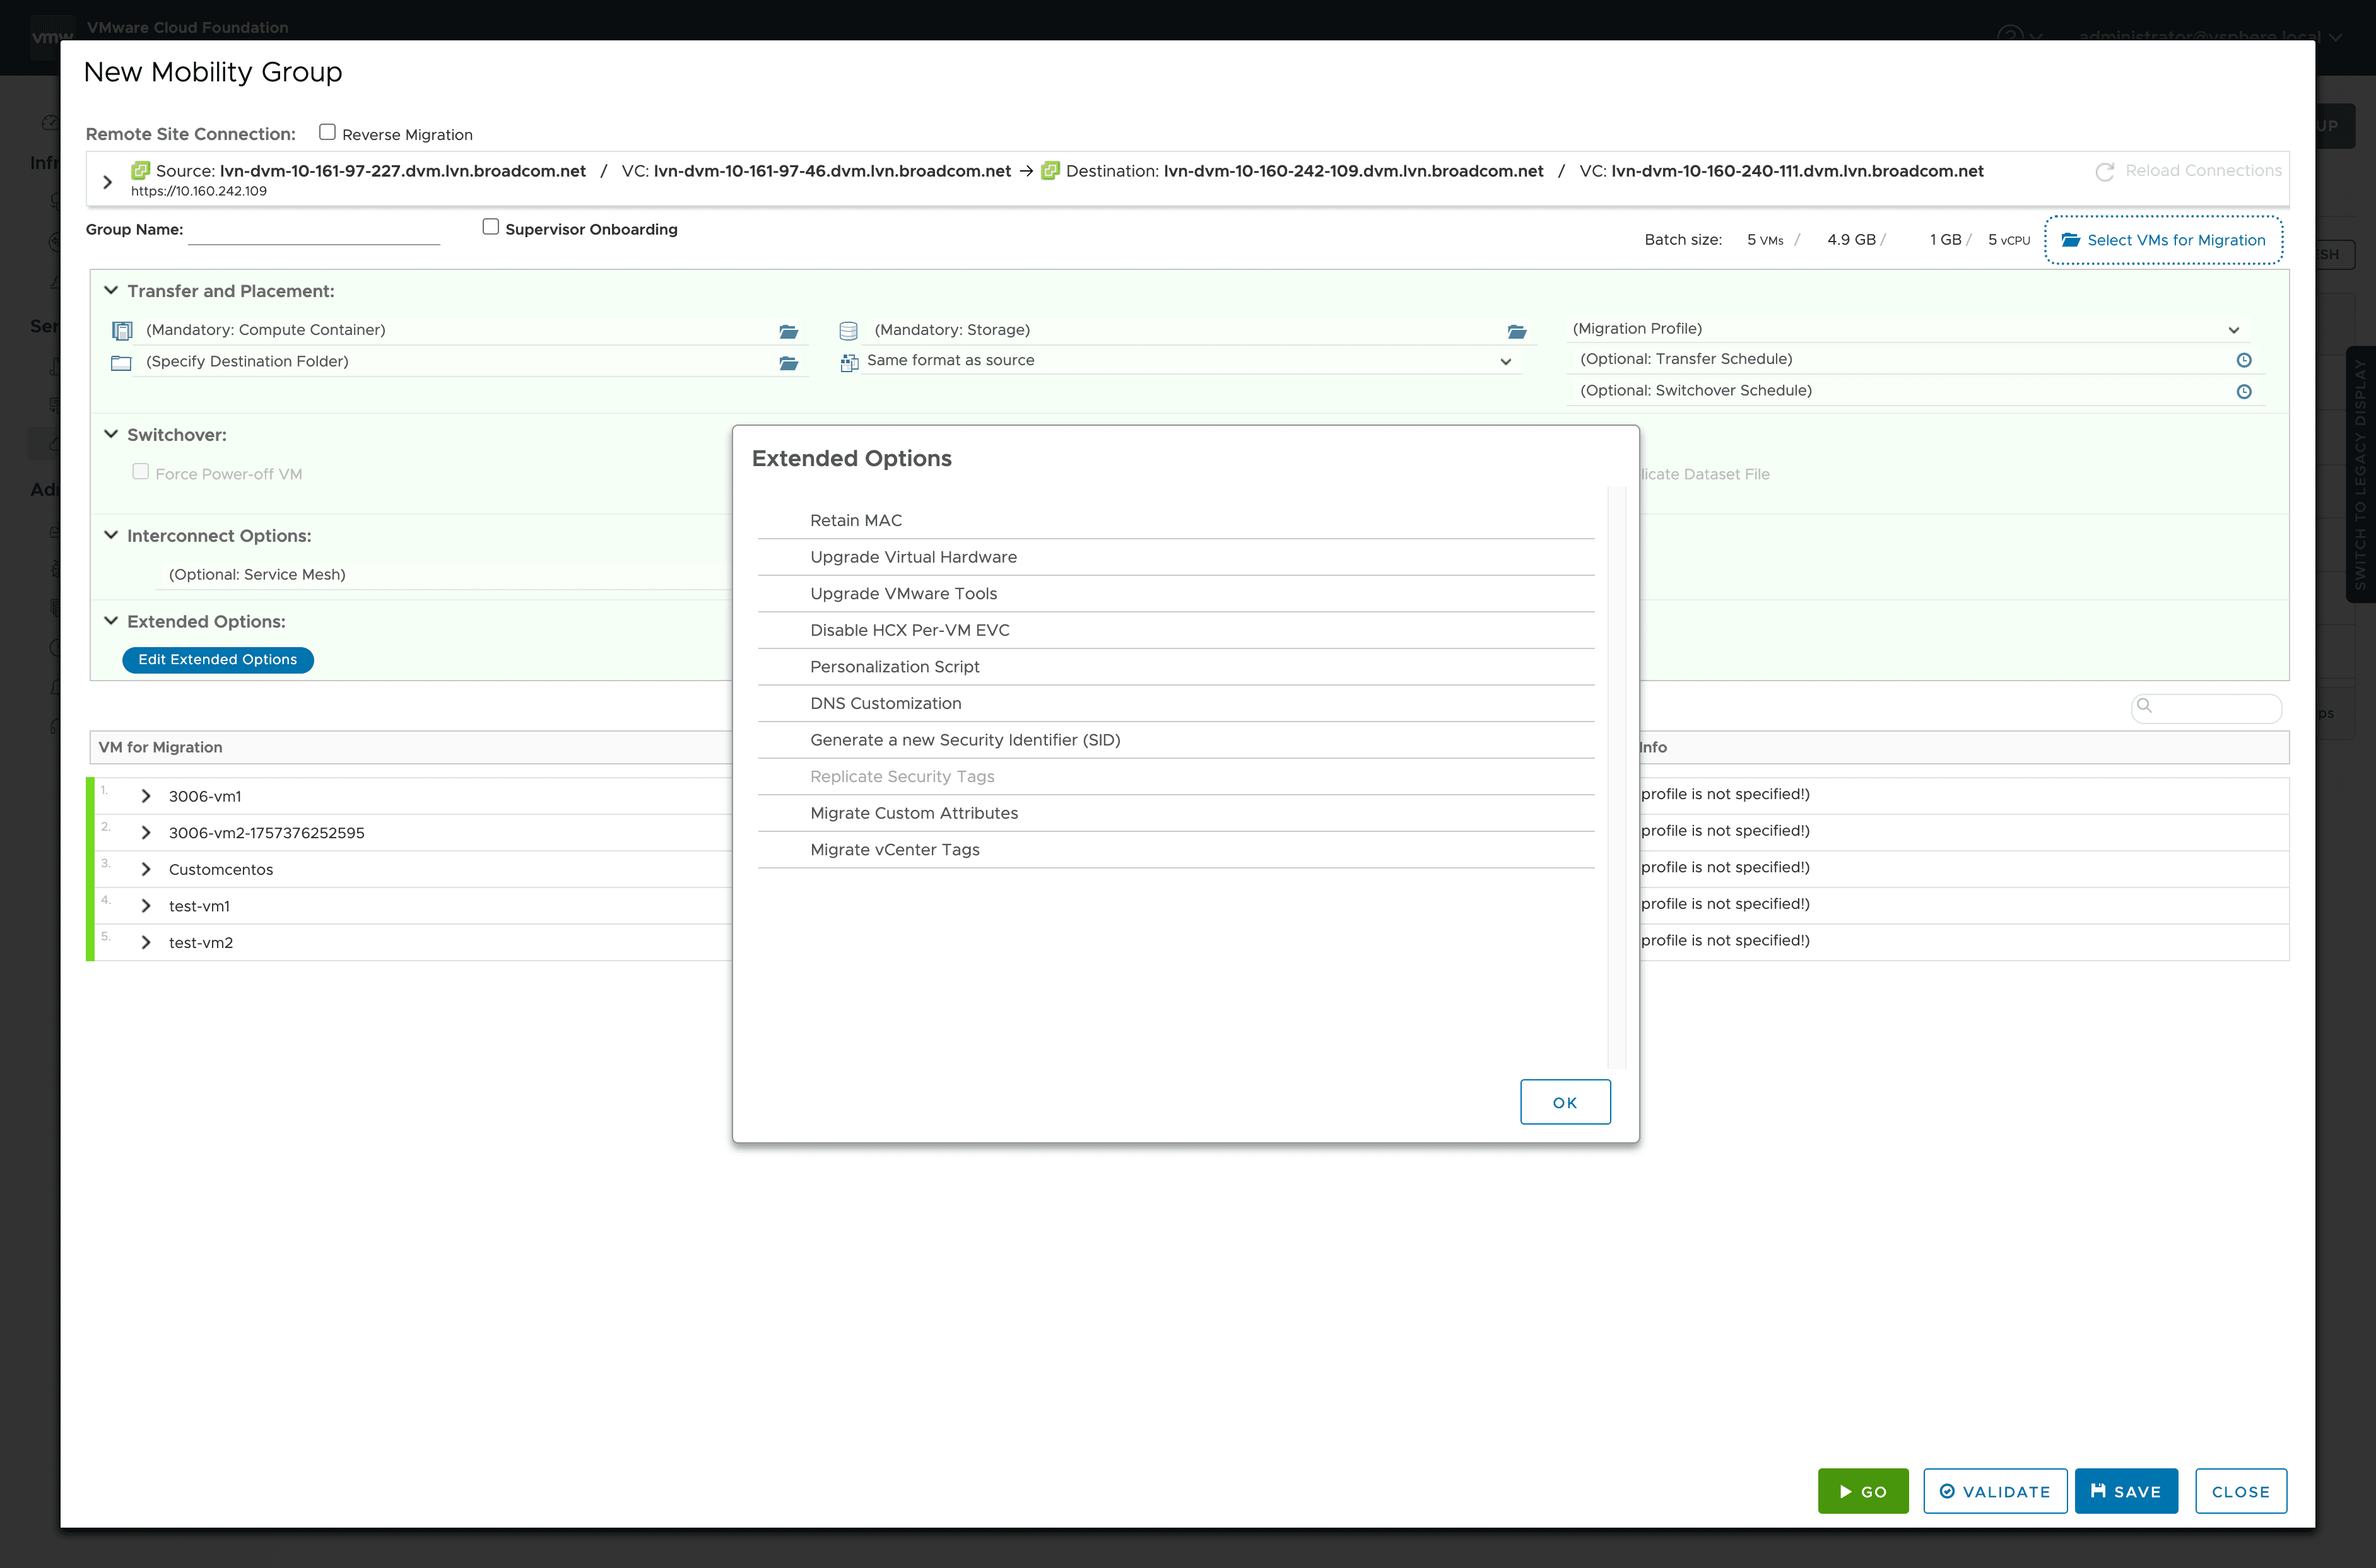Open Compute Container folder browse icon
The image size is (2376, 1568).
tap(788, 331)
